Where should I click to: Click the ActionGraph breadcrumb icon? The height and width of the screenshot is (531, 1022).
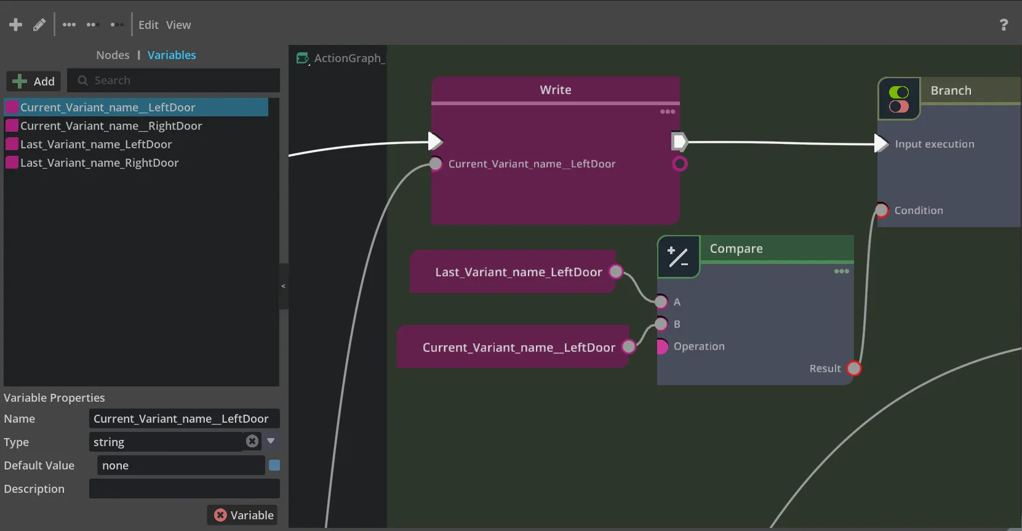[x=302, y=58]
